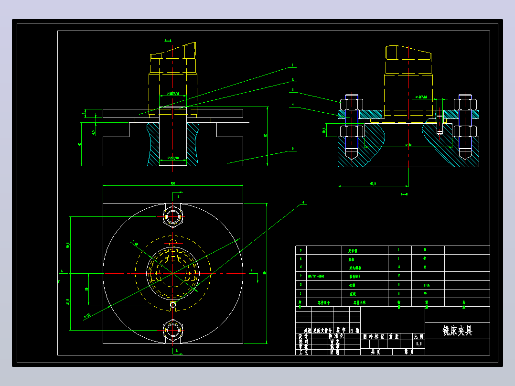The width and height of the screenshot is (515, 386).
Task: Select the right A section marker
Action: coord(252,271)
